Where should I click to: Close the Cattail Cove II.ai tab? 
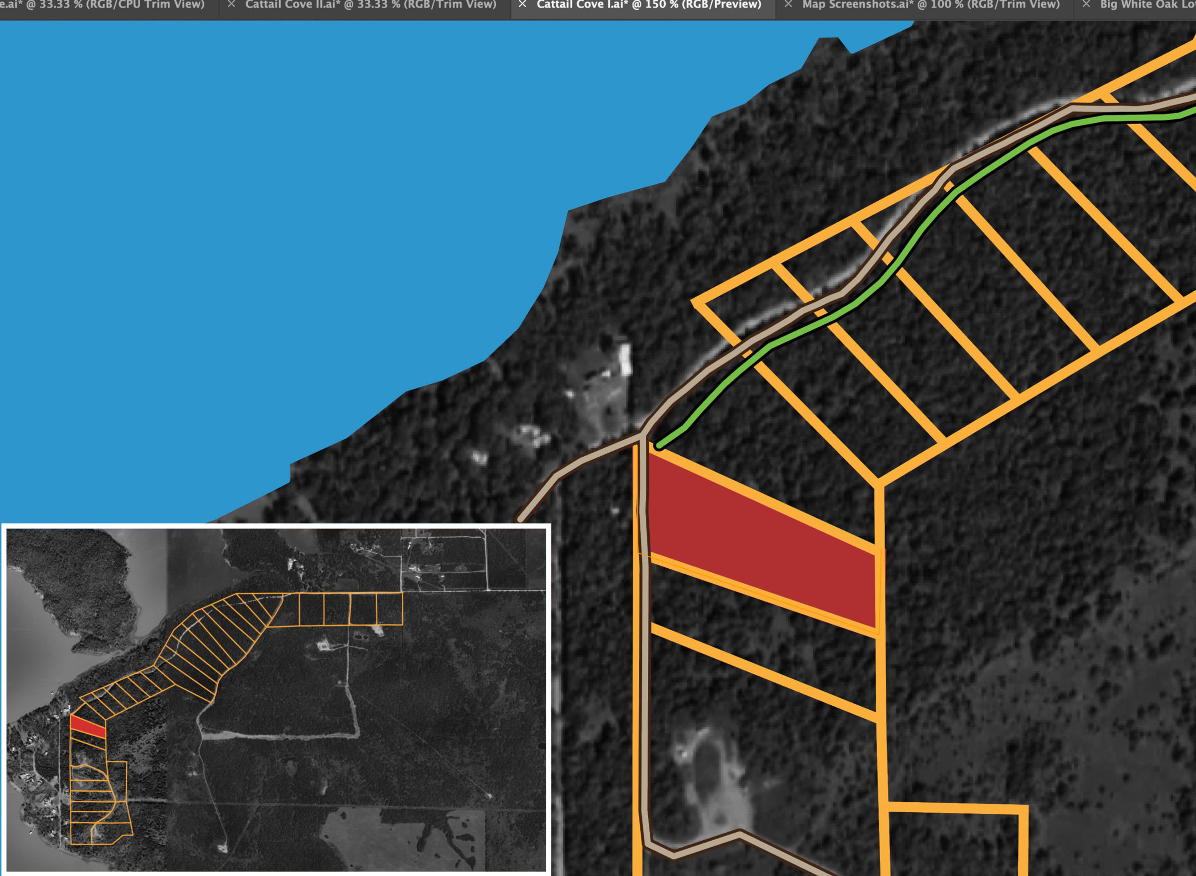coord(231,4)
